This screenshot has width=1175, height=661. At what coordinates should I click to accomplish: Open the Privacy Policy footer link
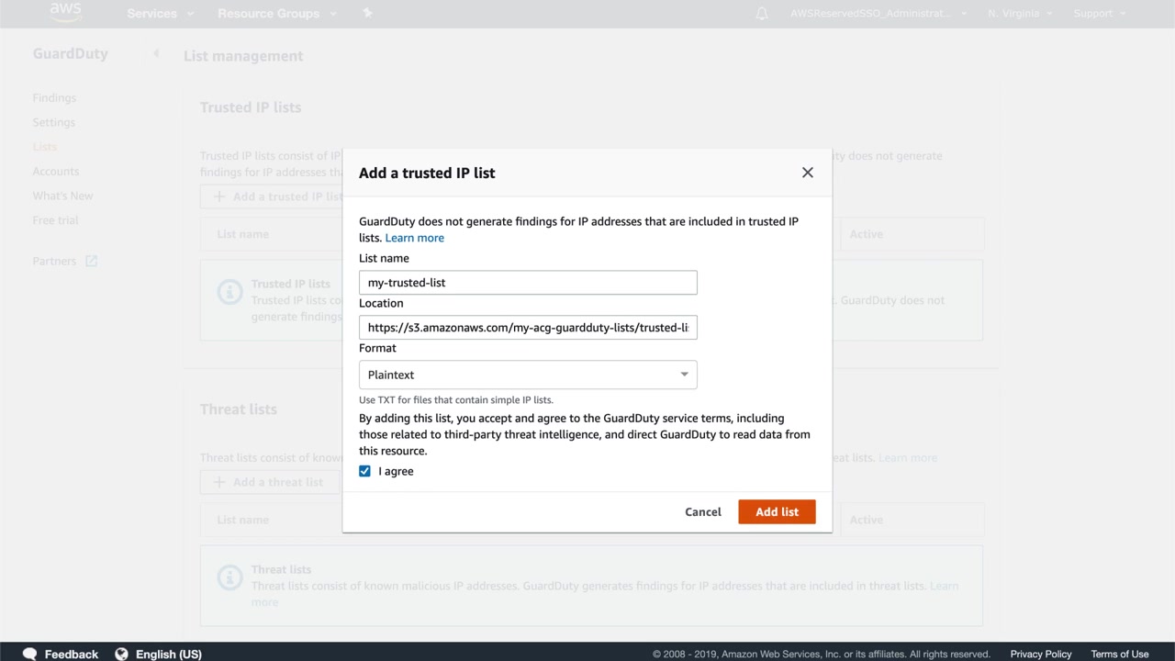1041,654
